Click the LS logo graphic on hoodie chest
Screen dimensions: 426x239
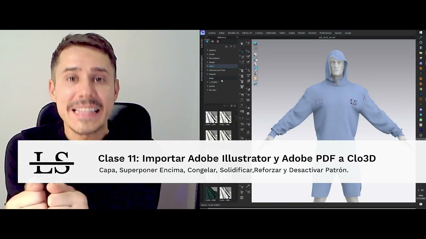(x=353, y=102)
